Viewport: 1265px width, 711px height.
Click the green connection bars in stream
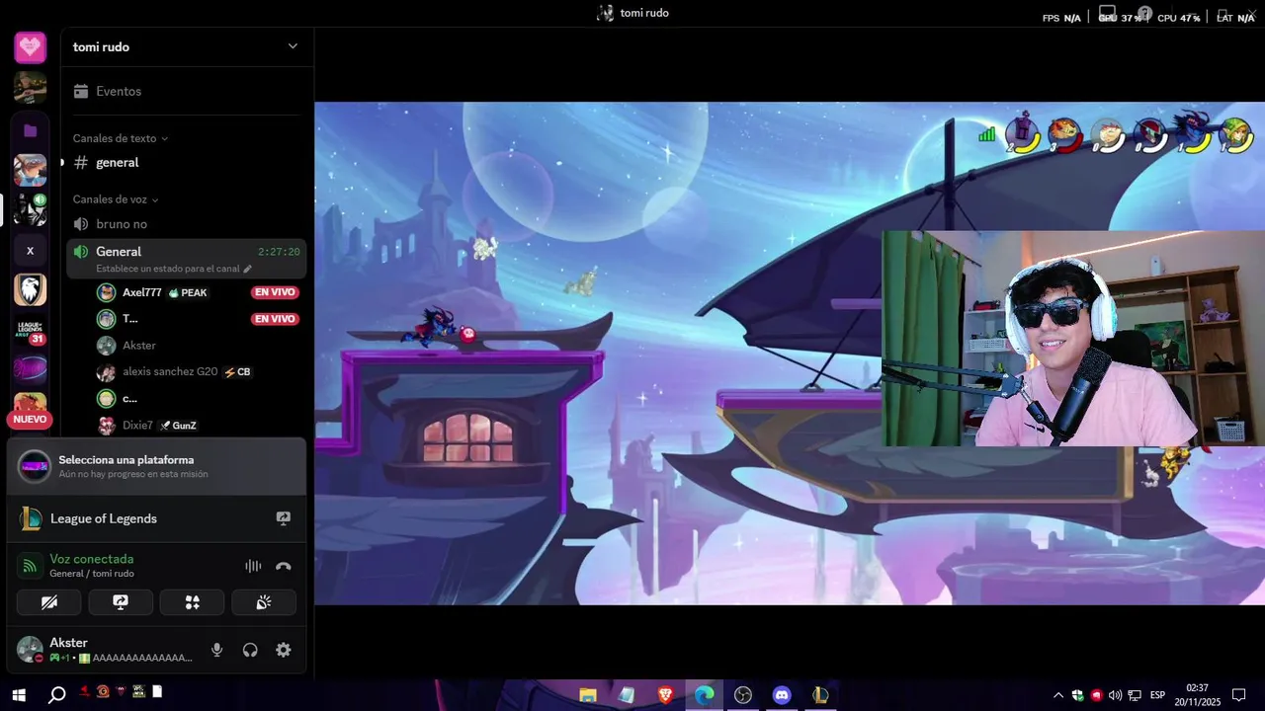click(x=986, y=134)
